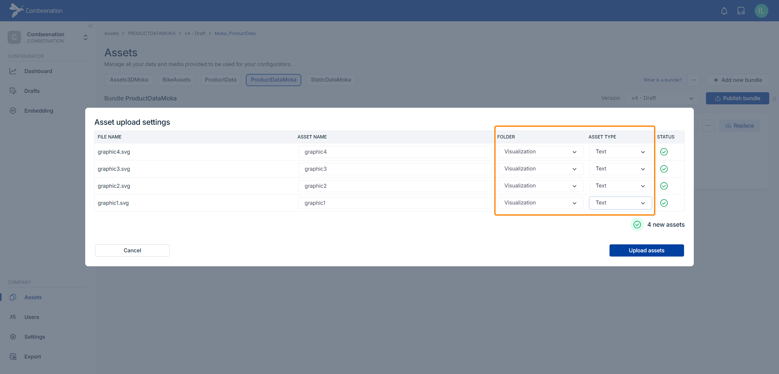Open Asset Type dropdown for graphic1.svg
779x374 pixels.
tap(620, 203)
